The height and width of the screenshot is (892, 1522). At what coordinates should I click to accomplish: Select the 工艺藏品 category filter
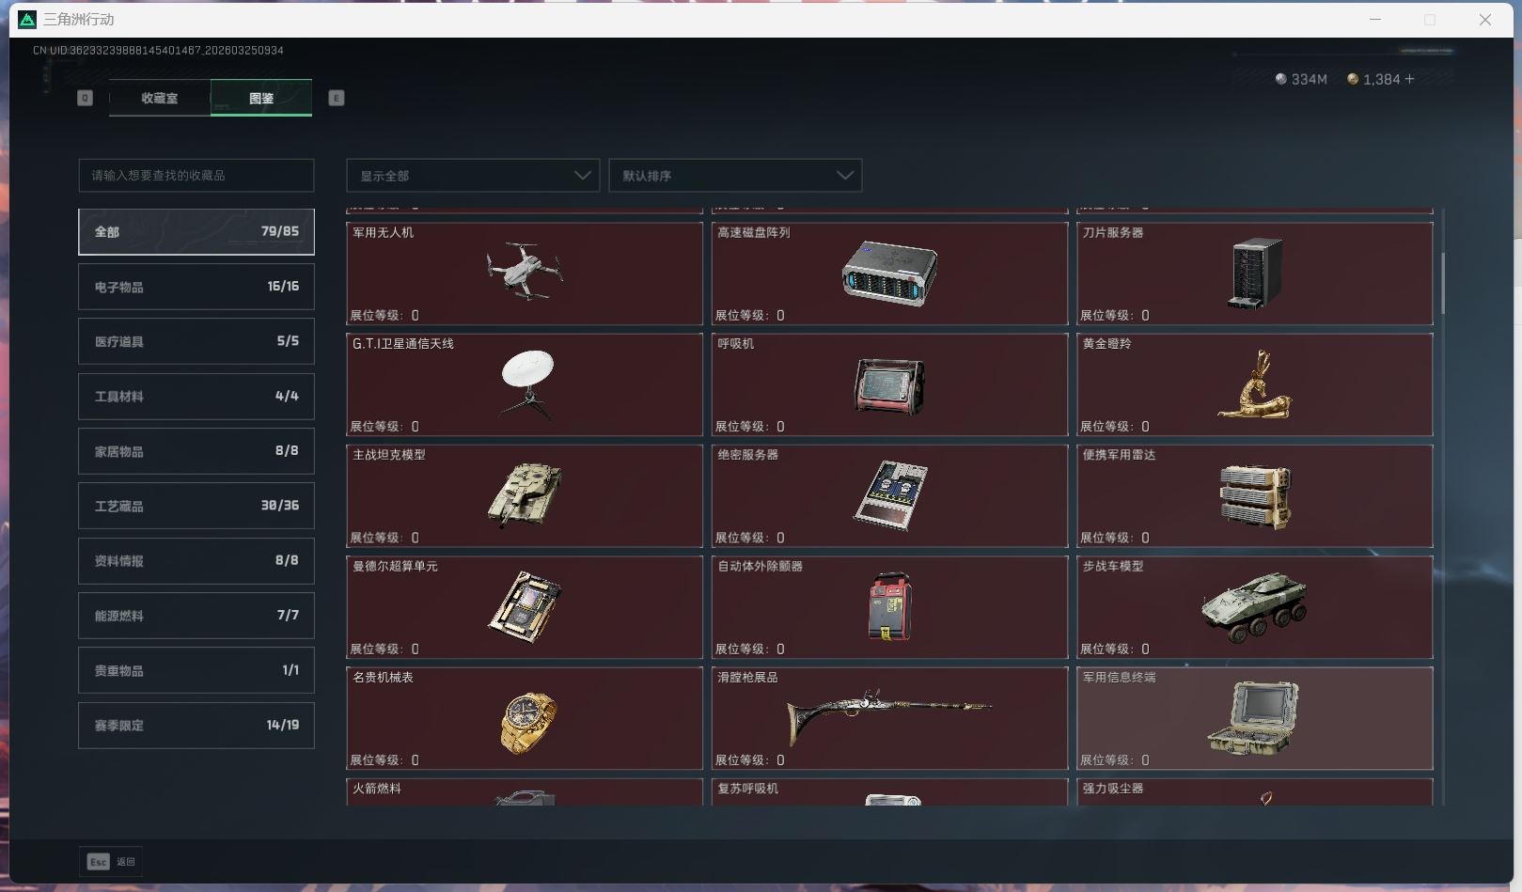pos(196,506)
